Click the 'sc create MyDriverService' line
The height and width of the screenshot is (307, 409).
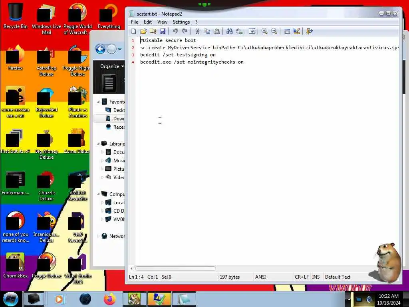(270, 48)
